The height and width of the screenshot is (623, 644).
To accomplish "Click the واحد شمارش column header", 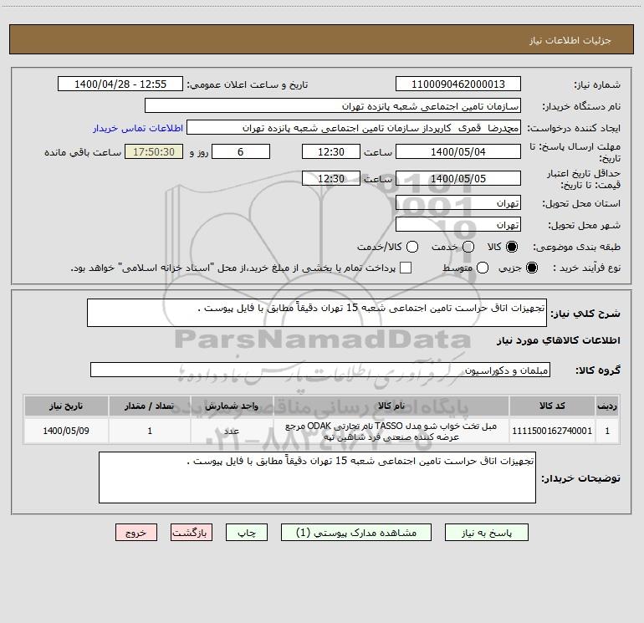I will [232, 406].
